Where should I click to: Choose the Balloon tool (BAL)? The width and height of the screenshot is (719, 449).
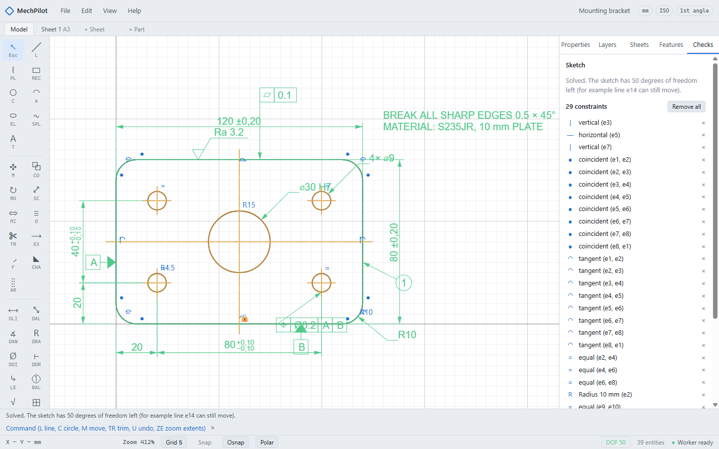click(x=36, y=382)
